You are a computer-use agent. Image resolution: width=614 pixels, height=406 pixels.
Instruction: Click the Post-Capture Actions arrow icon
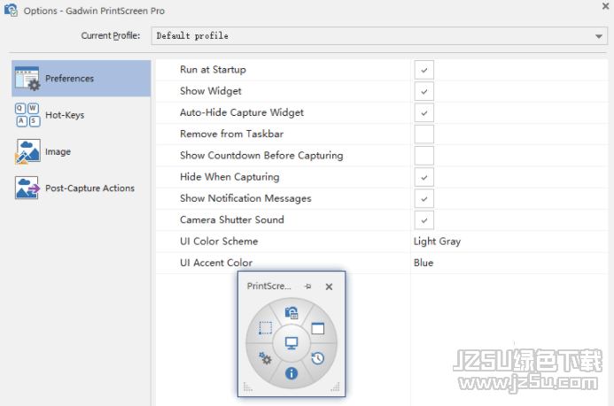27,188
